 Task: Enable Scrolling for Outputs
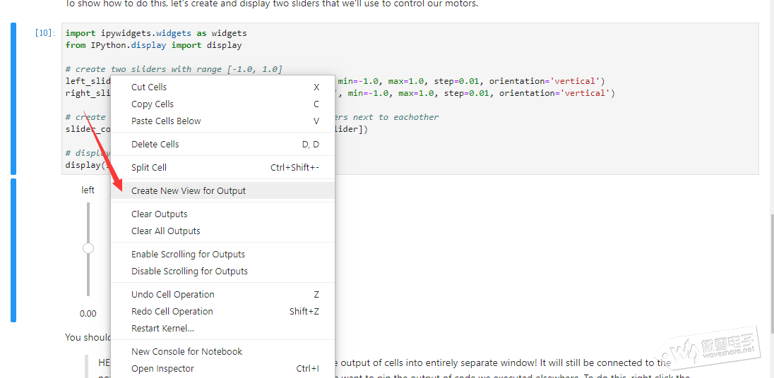coord(188,254)
